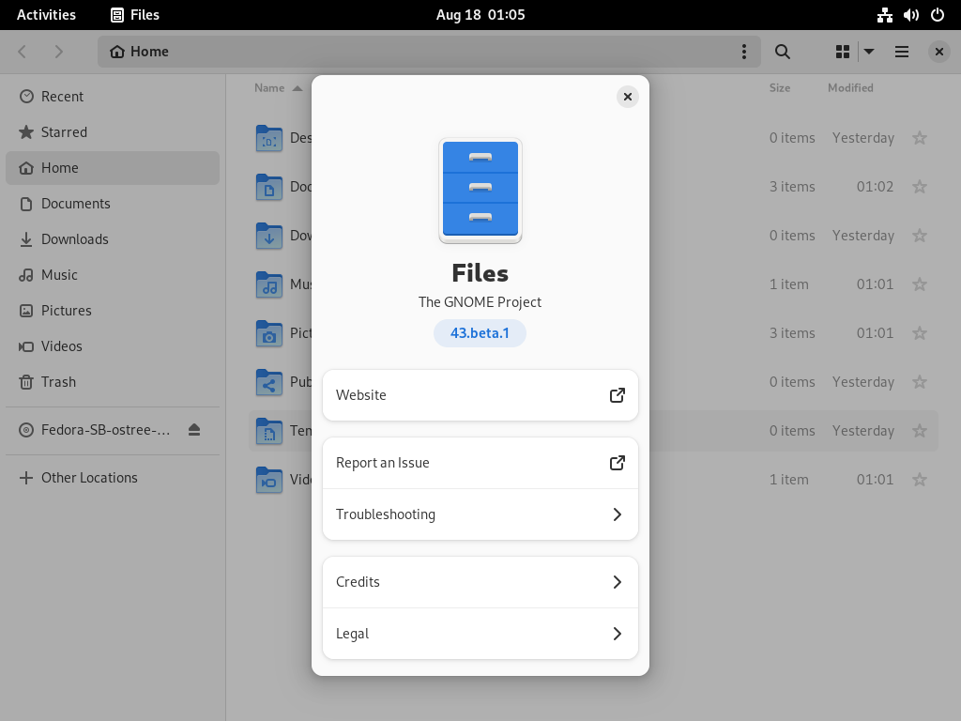Open Other Locations in sidebar

point(113,478)
